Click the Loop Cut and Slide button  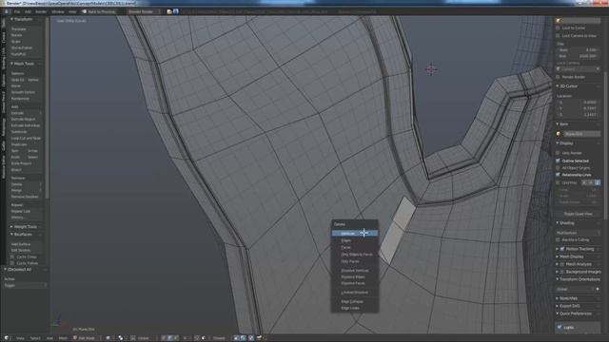pos(26,138)
